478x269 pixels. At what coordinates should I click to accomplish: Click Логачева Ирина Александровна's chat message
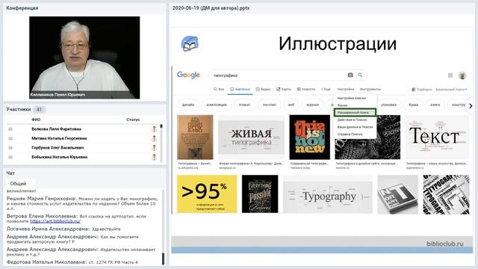[63, 229]
